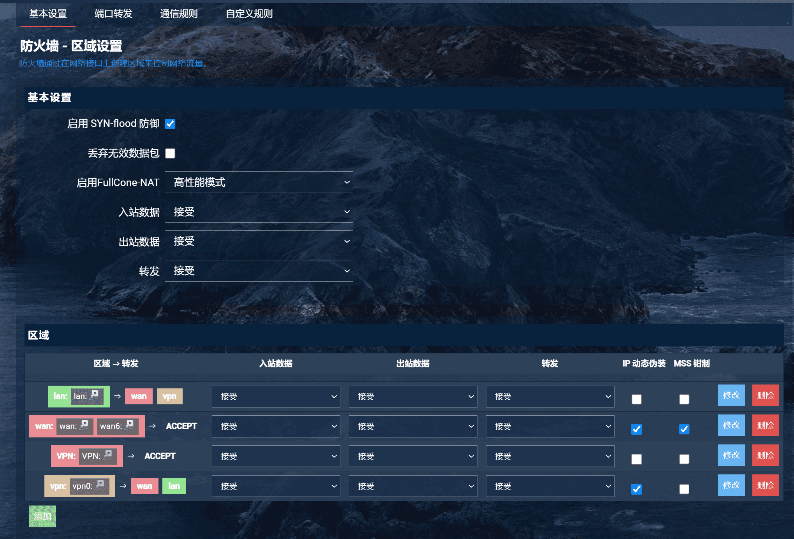794x539 pixels.
Task: Click the green 添加 button
Action: click(42, 516)
